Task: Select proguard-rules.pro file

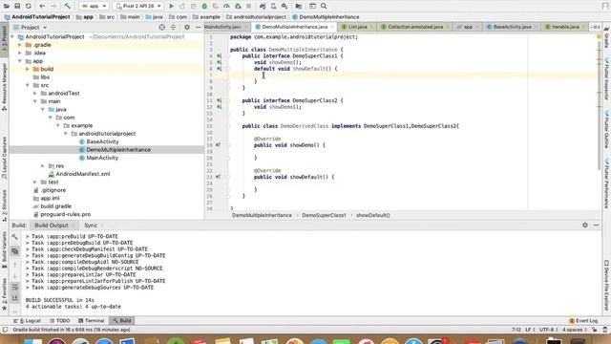Action: tap(66, 214)
